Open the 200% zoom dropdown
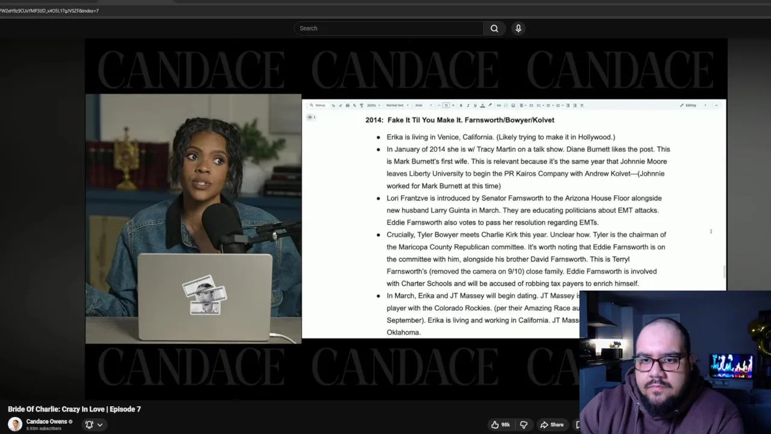The height and width of the screenshot is (434, 771). (x=374, y=105)
